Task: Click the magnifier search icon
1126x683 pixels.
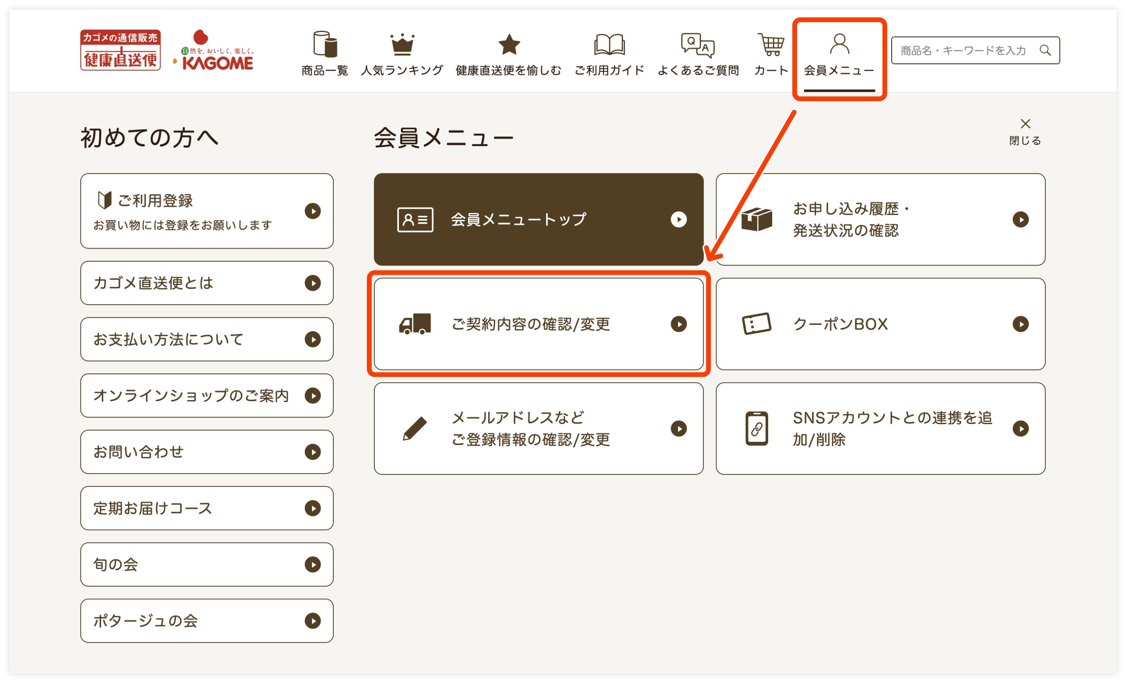Action: (1045, 50)
